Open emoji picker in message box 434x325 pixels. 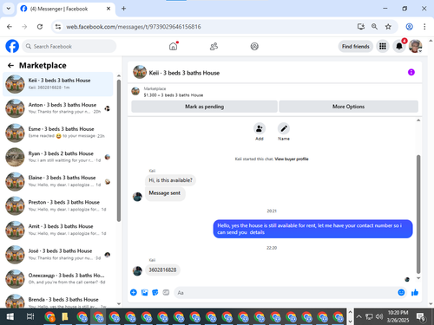(401, 292)
